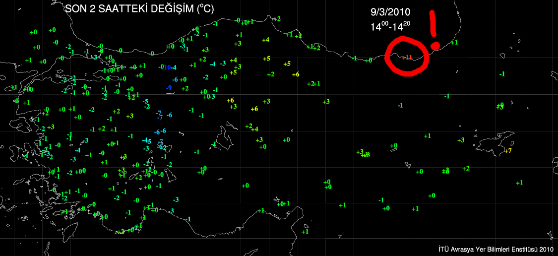Screen dimensions: 558x256
Task: Click the +1 value at the far right bottom
Action: 519,183
